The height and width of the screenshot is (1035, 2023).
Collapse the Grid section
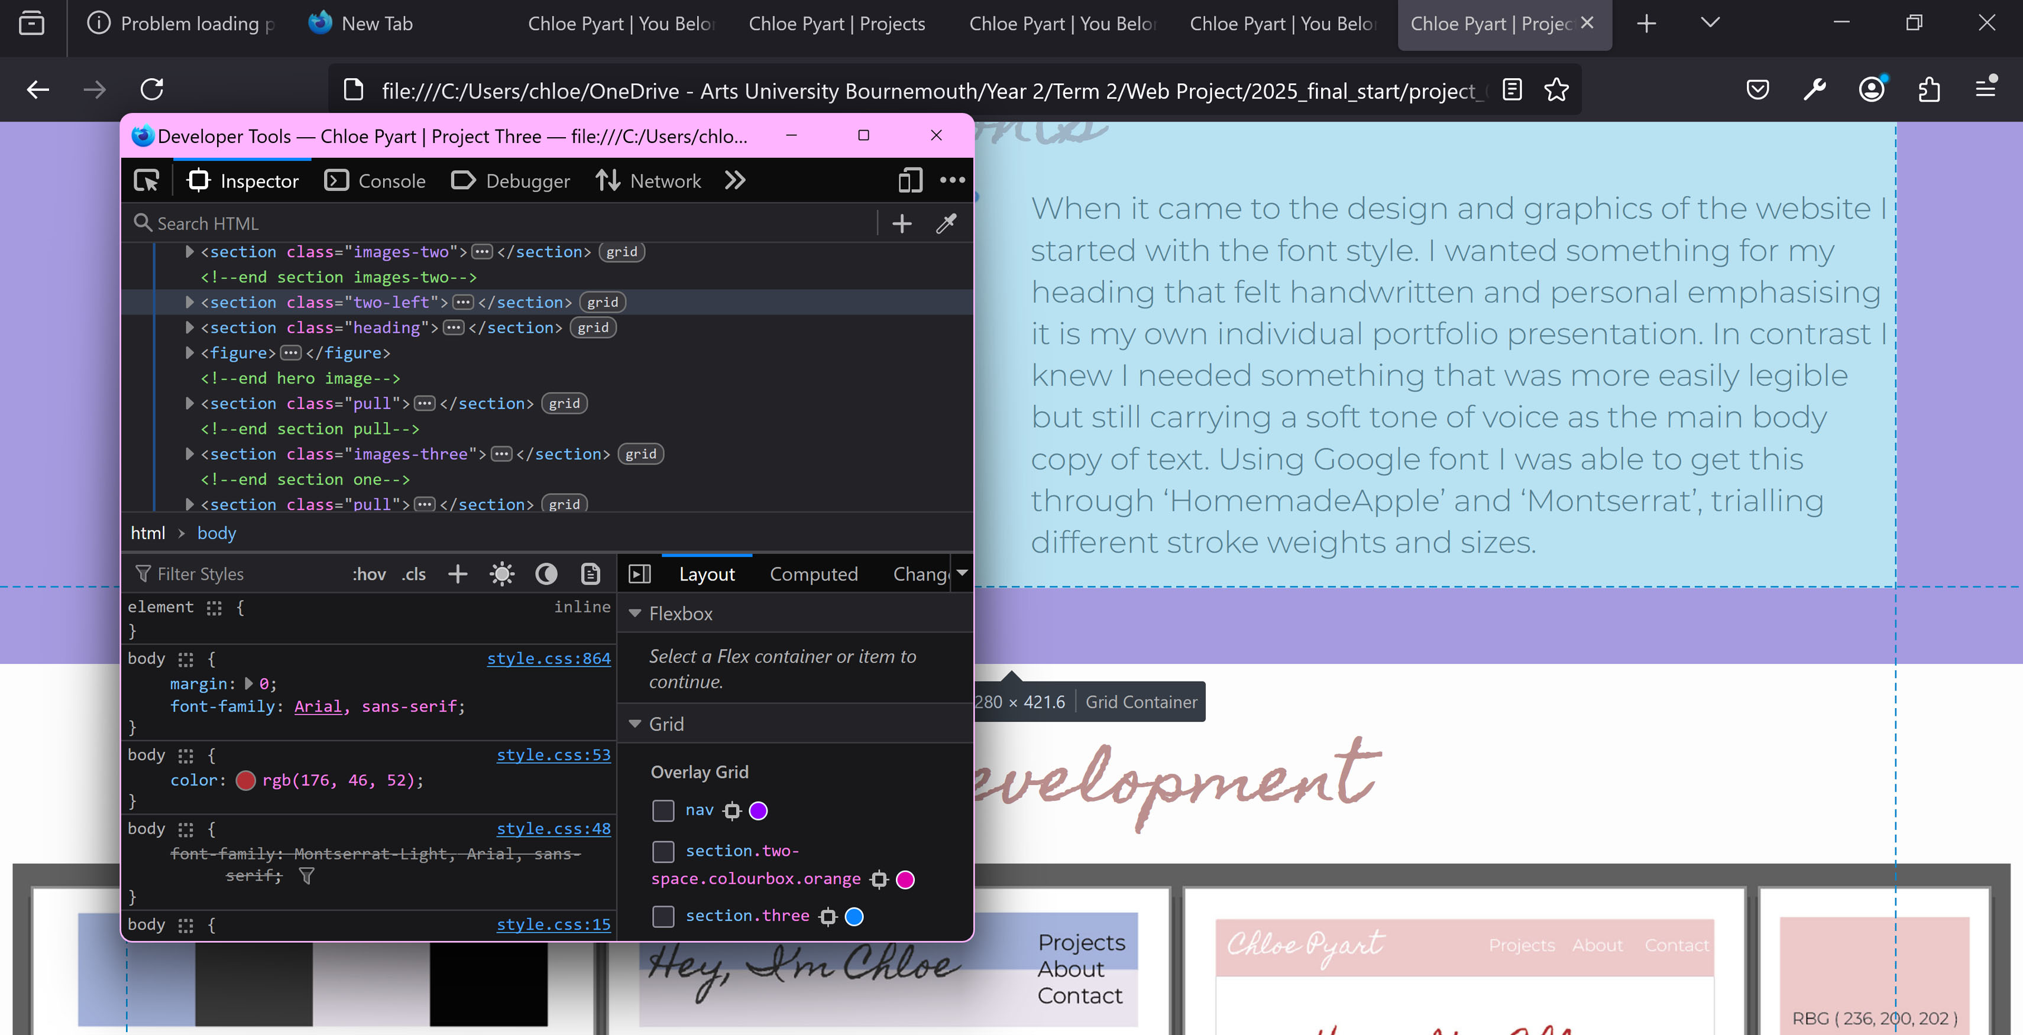[x=635, y=724]
